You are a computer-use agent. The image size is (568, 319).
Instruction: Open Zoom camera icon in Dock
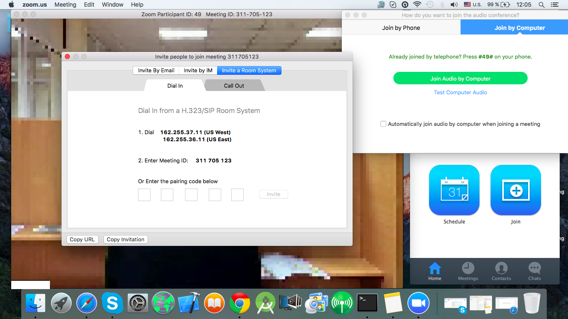418,303
